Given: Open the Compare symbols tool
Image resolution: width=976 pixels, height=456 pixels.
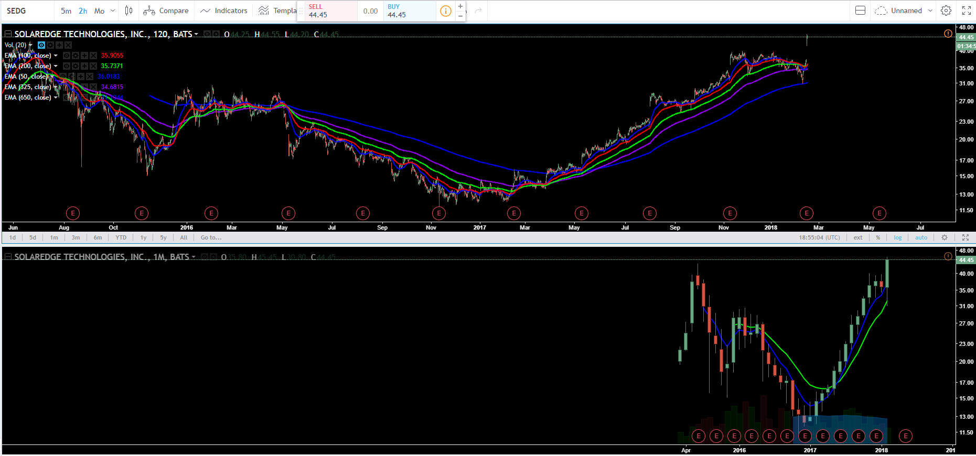Looking at the screenshot, I should pyautogui.click(x=166, y=10).
